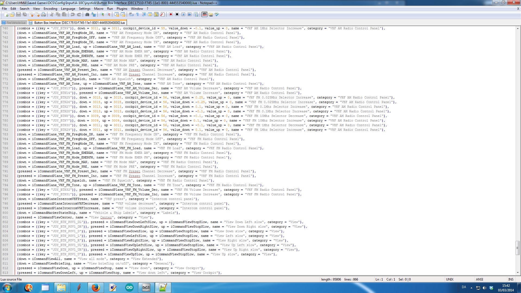Print the document with the printer icon
Viewport: 521px width, 293px height.
[x=43, y=14]
